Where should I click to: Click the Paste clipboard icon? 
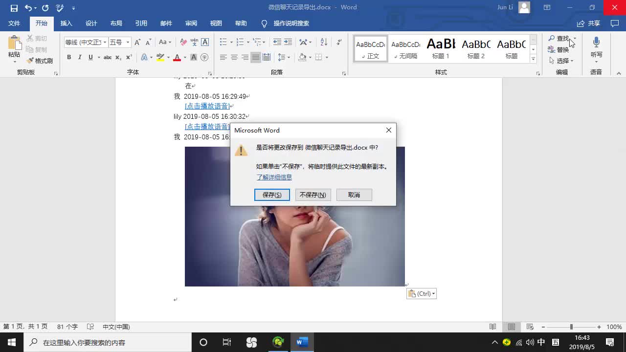click(14, 43)
